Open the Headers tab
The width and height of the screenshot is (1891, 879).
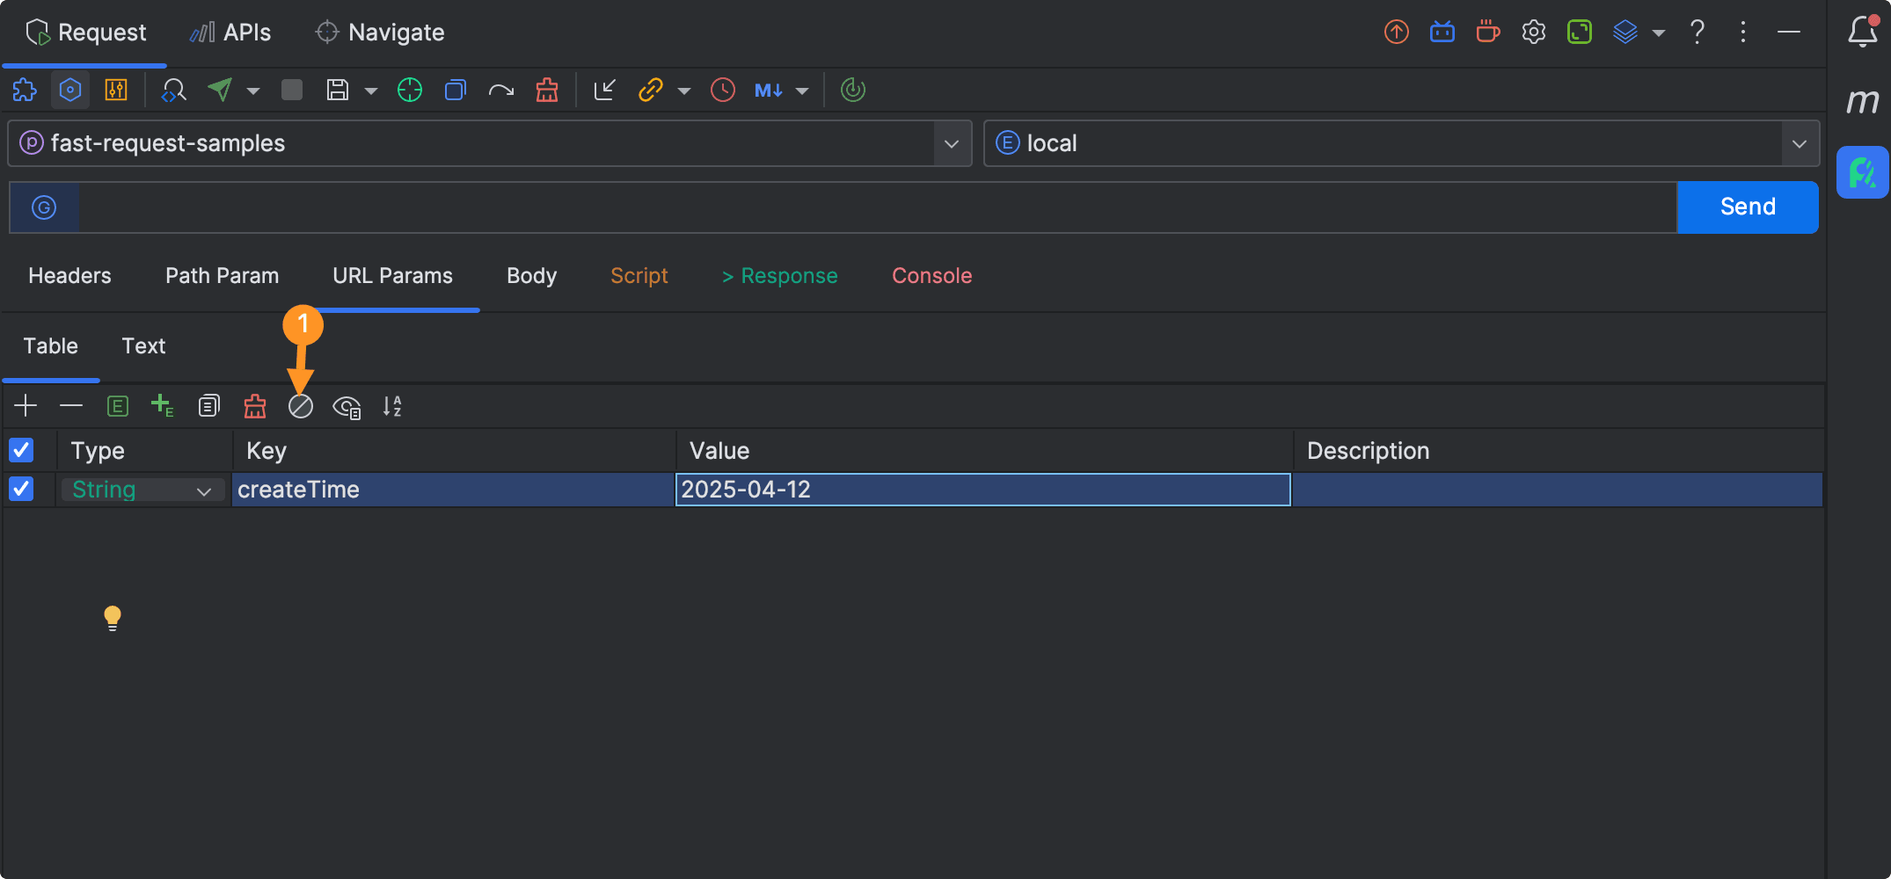[69, 276]
